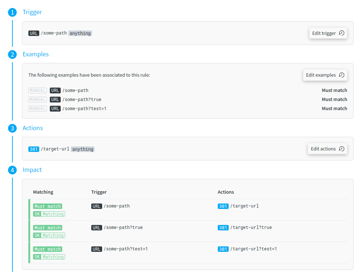This screenshot has height=278, width=361.
Task: Select the Impact step heading
Action: [32, 170]
